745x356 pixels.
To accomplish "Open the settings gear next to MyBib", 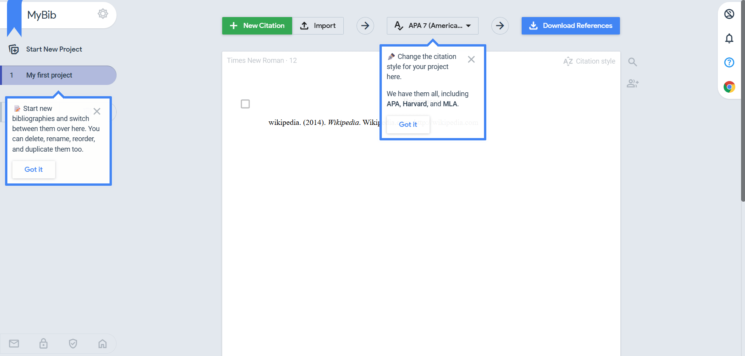I will pyautogui.click(x=103, y=14).
